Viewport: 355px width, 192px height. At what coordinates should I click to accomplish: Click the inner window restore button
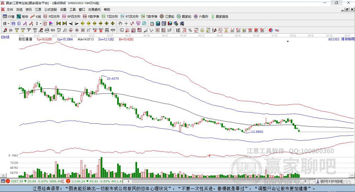(347, 9)
